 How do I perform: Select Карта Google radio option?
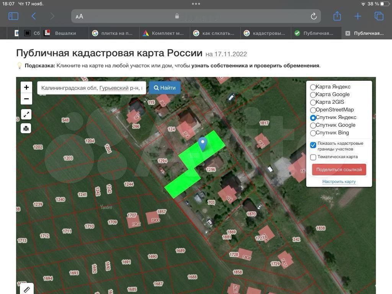[x=313, y=95]
